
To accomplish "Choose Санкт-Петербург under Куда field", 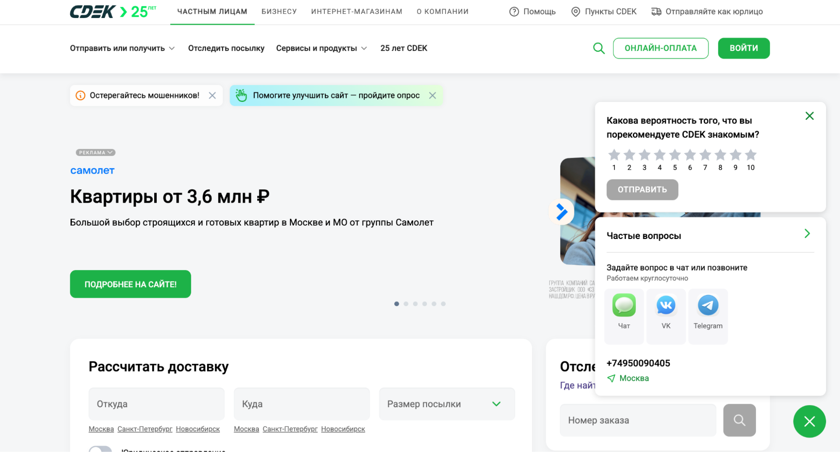I will click(x=290, y=429).
